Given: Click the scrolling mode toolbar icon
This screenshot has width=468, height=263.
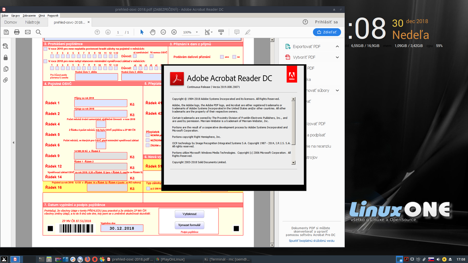Looking at the screenshot, I should (x=221, y=32).
